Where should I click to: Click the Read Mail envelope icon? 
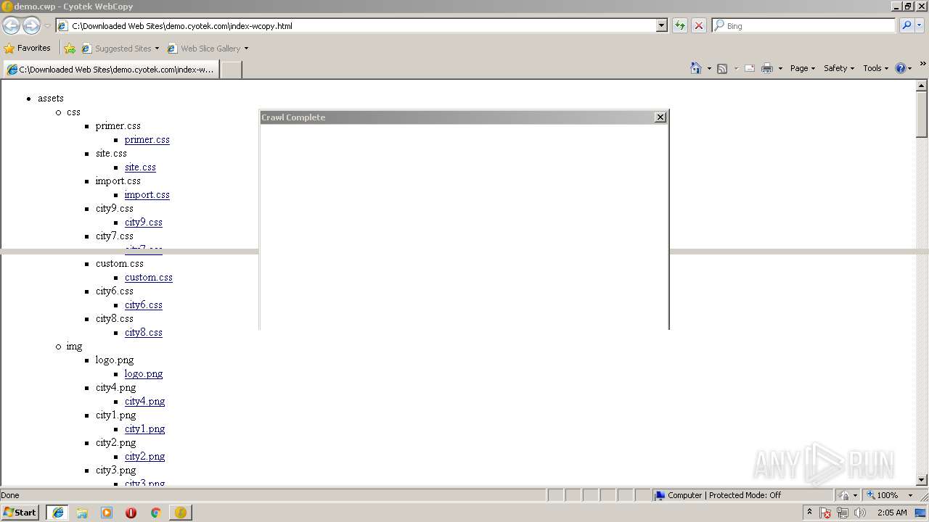[x=750, y=68]
